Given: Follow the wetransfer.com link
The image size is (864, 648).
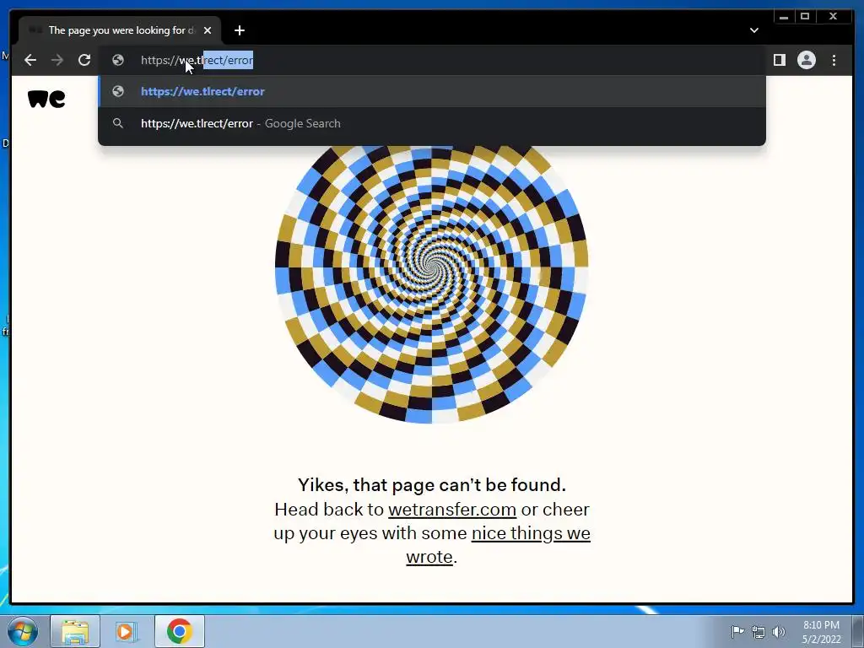Looking at the screenshot, I should click(452, 510).
